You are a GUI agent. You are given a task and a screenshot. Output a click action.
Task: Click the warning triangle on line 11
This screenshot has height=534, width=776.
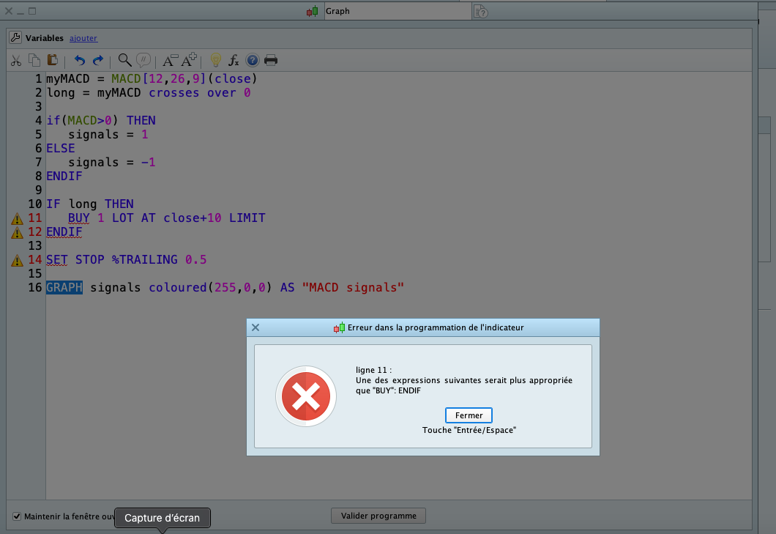coord(16,218)
